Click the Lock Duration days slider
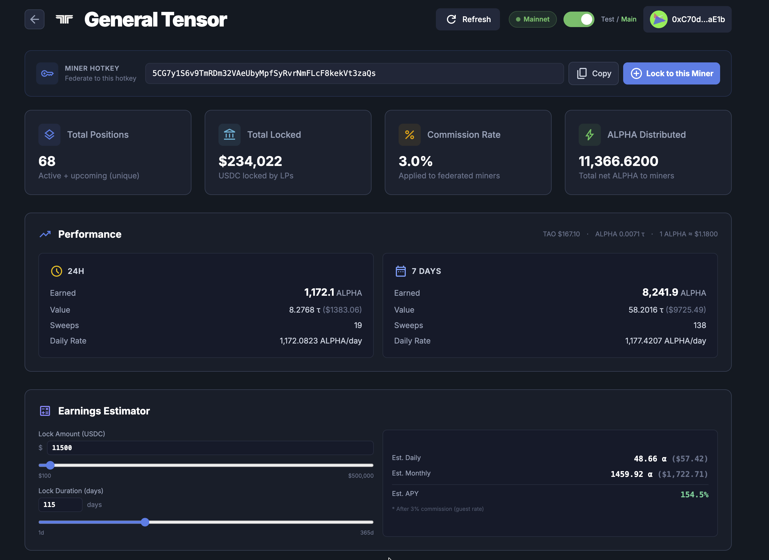Screen dimensions: 769x560 (x=145, y=522)
